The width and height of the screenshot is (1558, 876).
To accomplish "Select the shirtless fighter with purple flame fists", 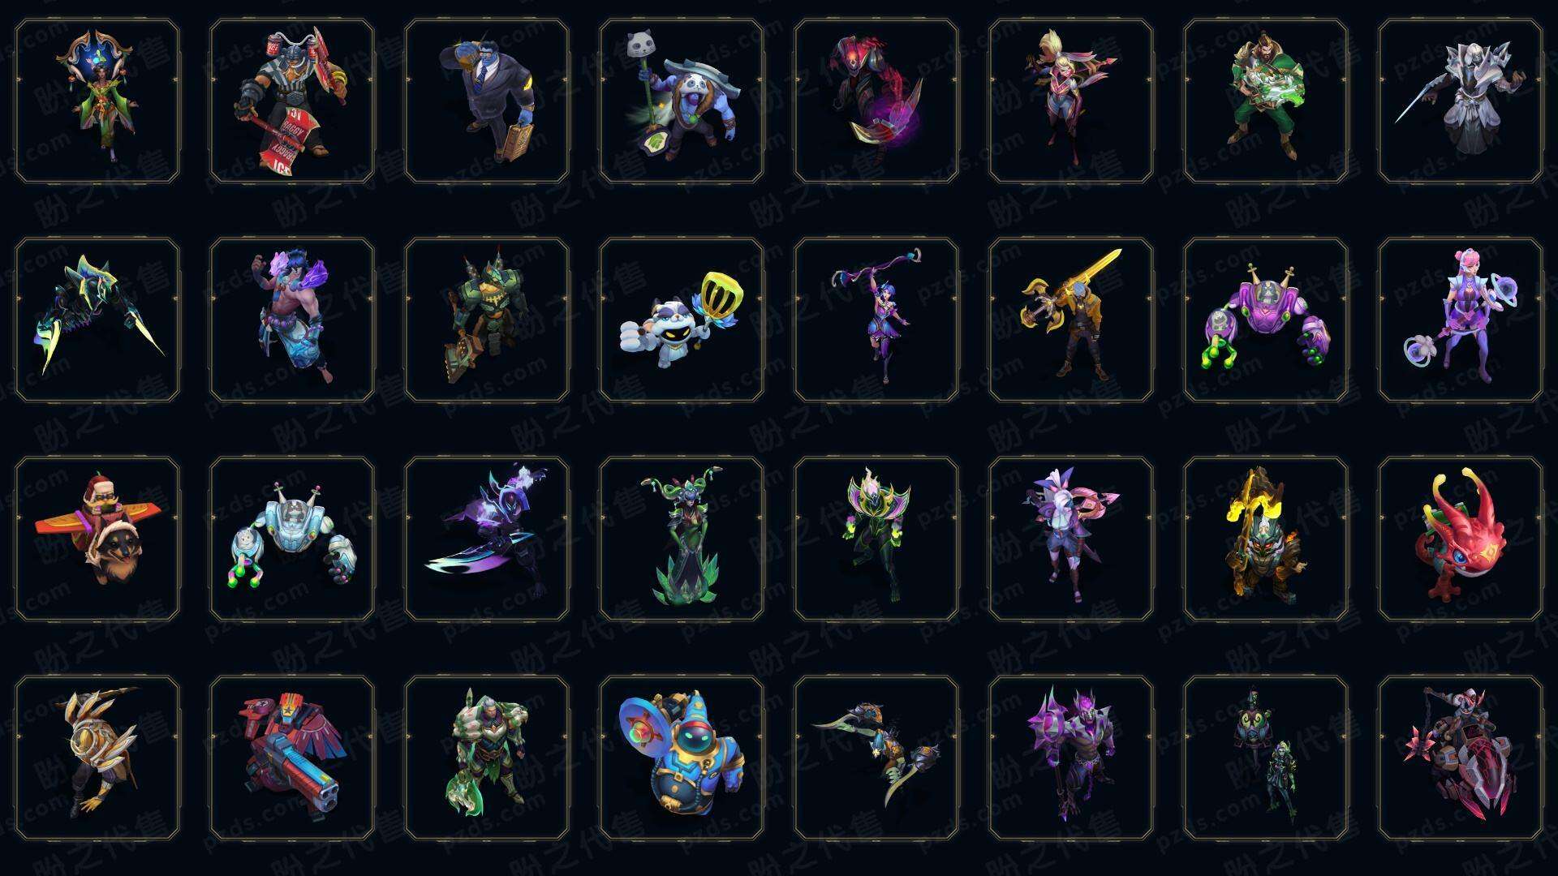I will pyautogui.click(x=292, y=320).
